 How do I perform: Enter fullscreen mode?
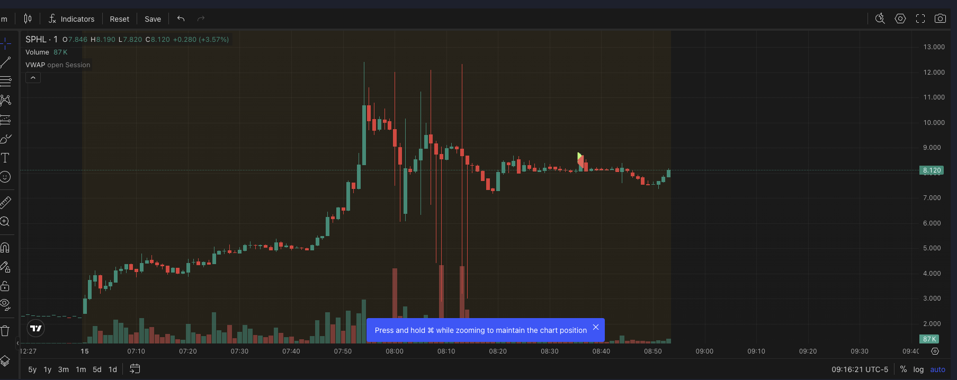click(x=920, y=19)
